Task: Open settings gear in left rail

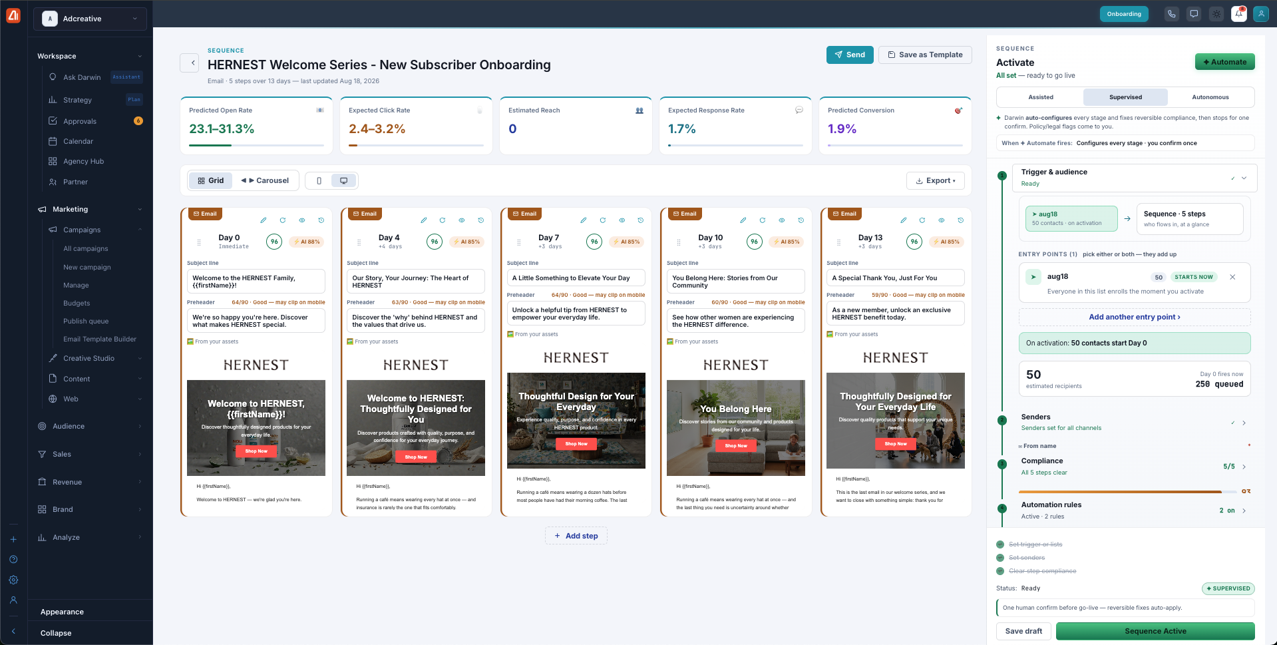Action: pyautogui.click(x=13, y=580)
